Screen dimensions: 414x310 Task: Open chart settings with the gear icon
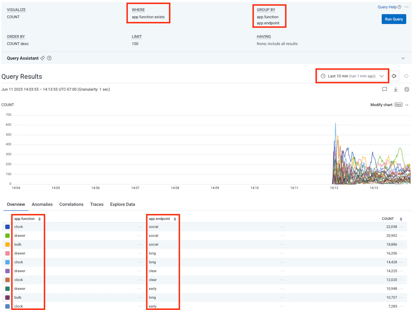[x=407, y=89]
